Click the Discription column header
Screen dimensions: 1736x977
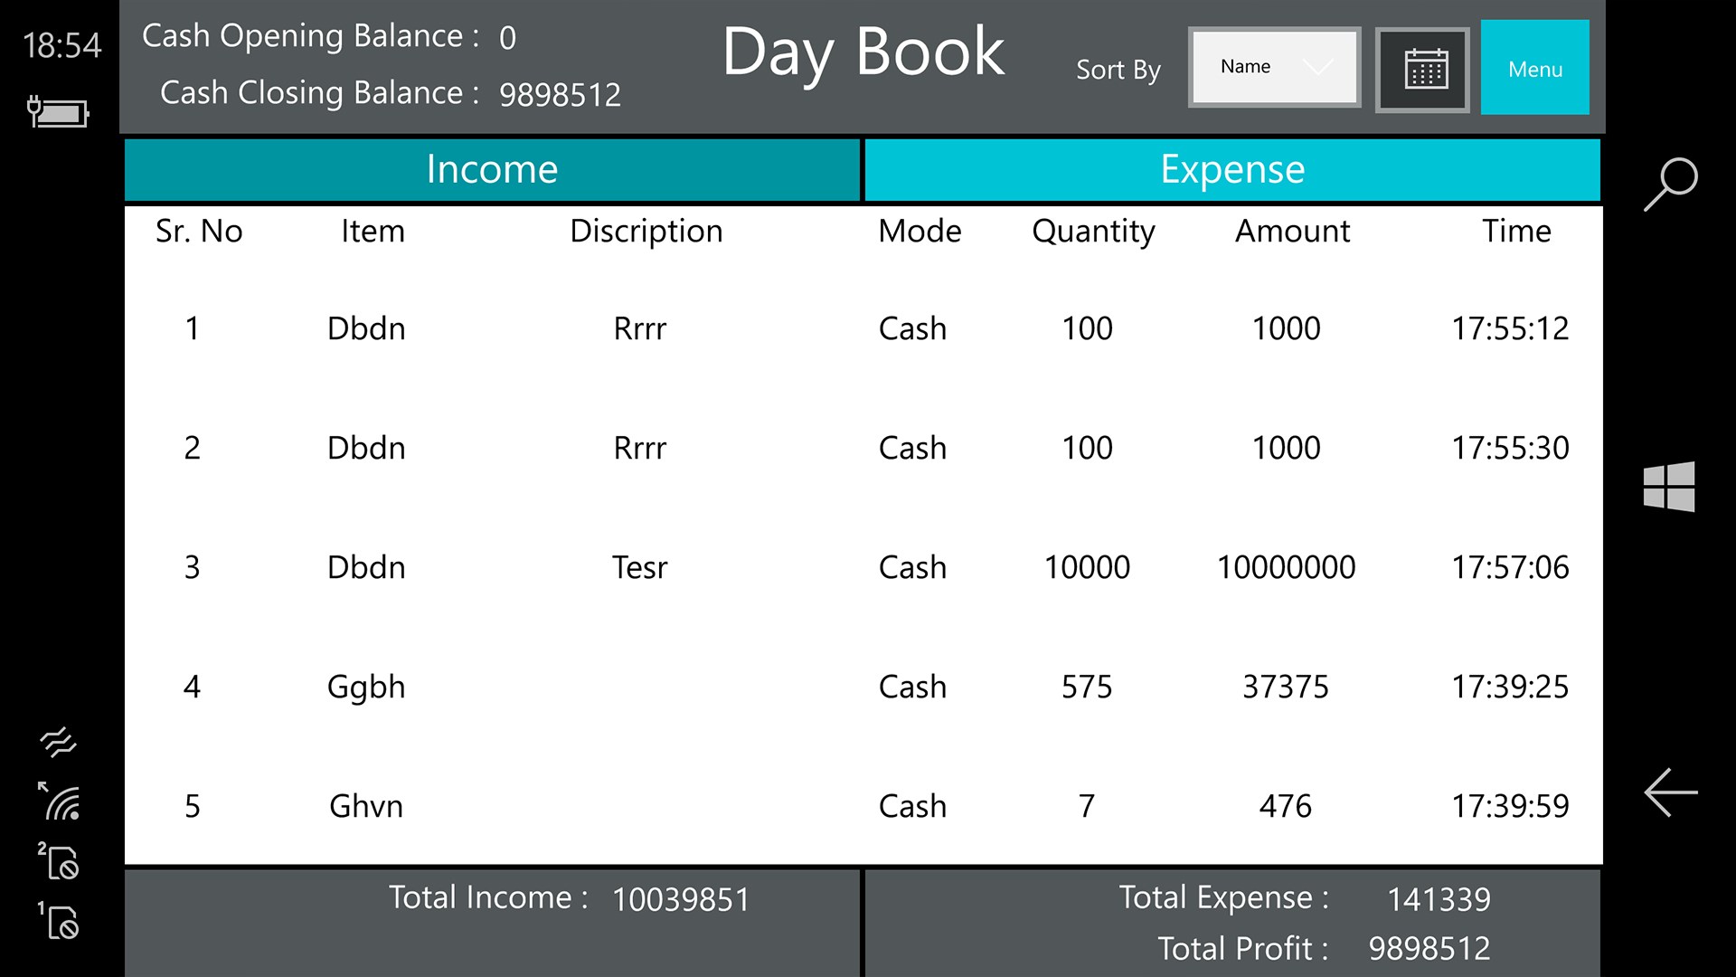646,232
